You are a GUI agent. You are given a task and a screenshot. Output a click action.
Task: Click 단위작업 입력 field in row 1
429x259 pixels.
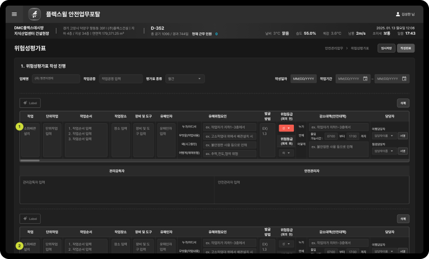[x=52, y=140]
